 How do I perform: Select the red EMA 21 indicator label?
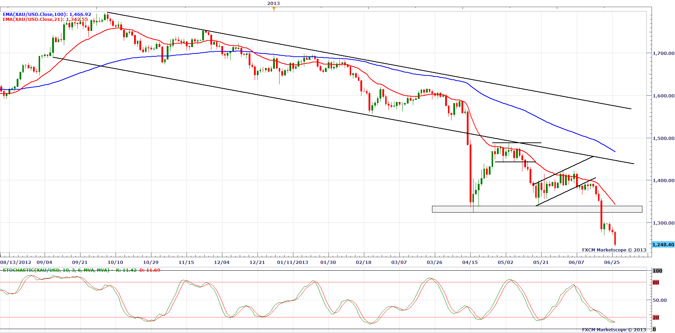[45, 19]
